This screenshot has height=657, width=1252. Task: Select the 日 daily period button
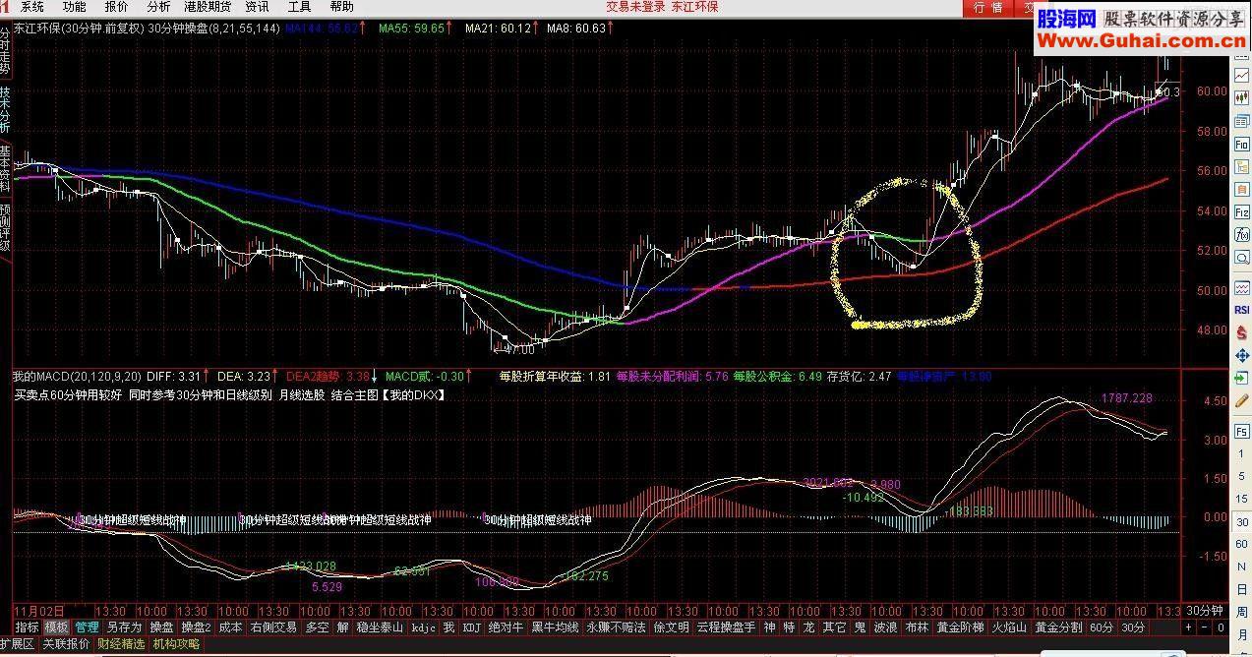(x=1241, y=590)
